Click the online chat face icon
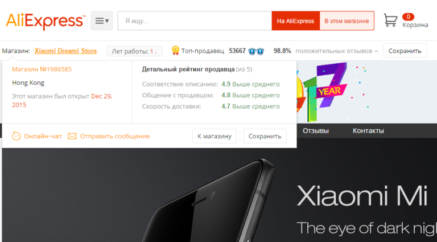The image size is (437, 242). pyautogui.click(x=17, y=136)
